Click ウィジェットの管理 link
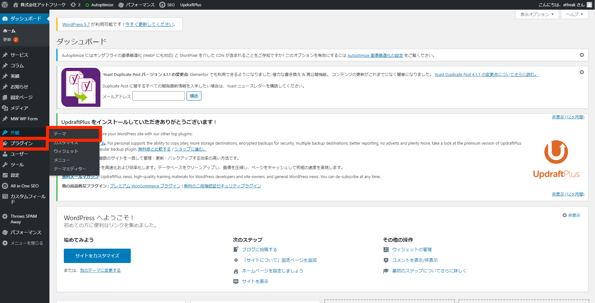Viewport: 595px width, 303px height. [x=412, y=250]
